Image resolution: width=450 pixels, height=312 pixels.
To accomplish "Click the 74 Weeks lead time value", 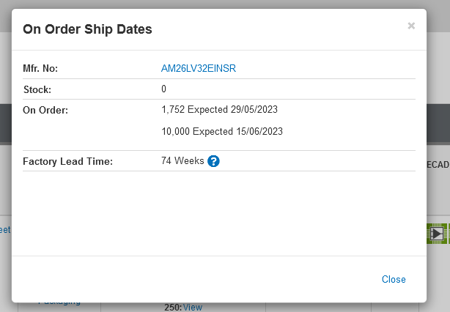I will 182,161.
